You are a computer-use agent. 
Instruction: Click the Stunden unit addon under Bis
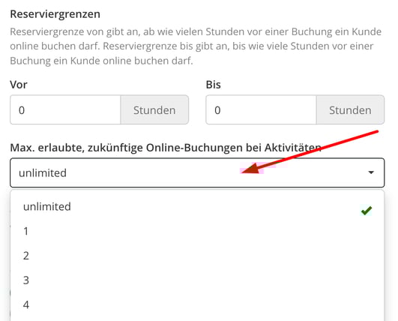(350, 110)
